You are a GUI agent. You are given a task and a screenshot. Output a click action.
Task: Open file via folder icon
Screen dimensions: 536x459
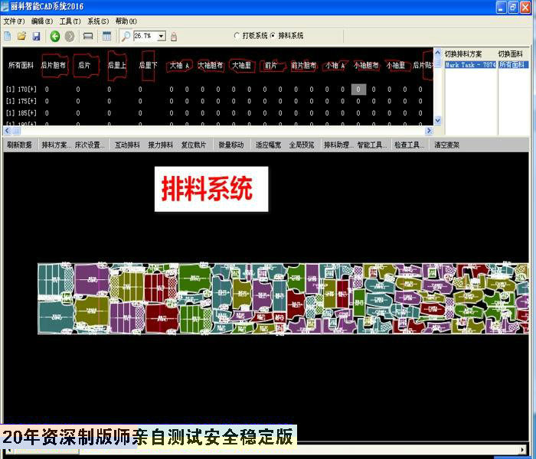22,36
